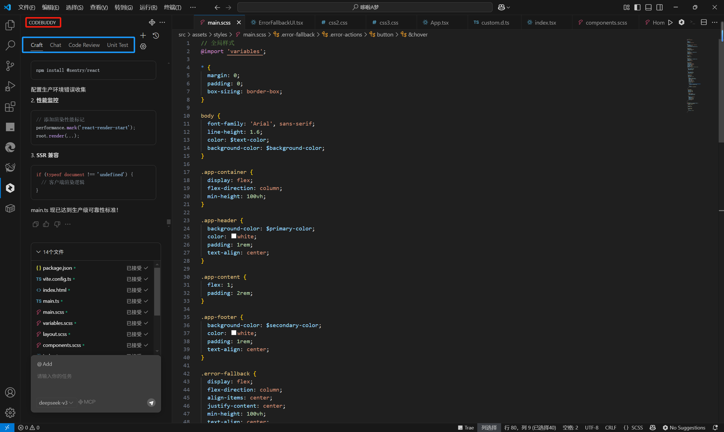Start a new CodeBuddy chat with plus icon
This screenshot has height=432, width=724.
(x=143, y=36)
